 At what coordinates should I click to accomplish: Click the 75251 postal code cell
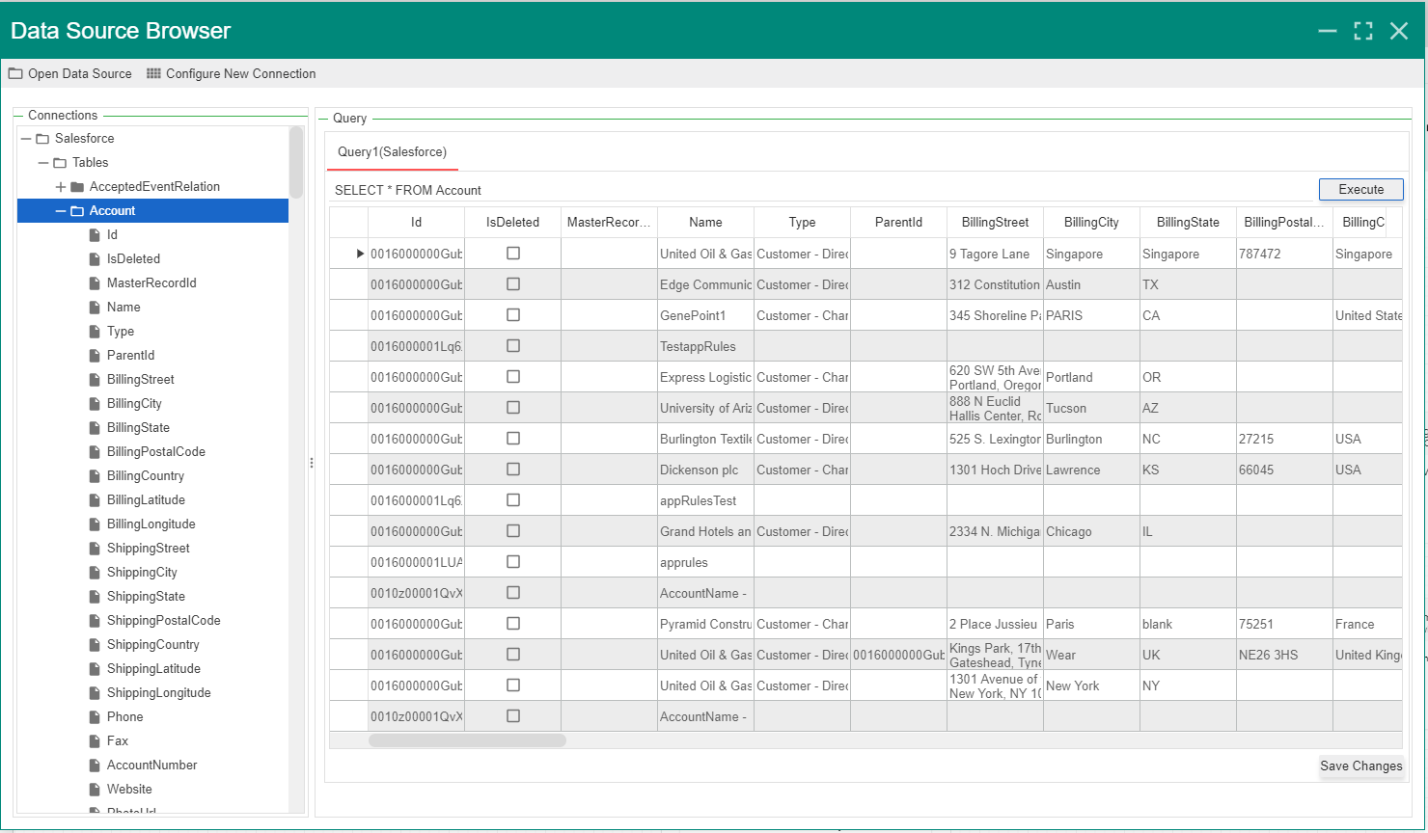tap(1284, 624)
